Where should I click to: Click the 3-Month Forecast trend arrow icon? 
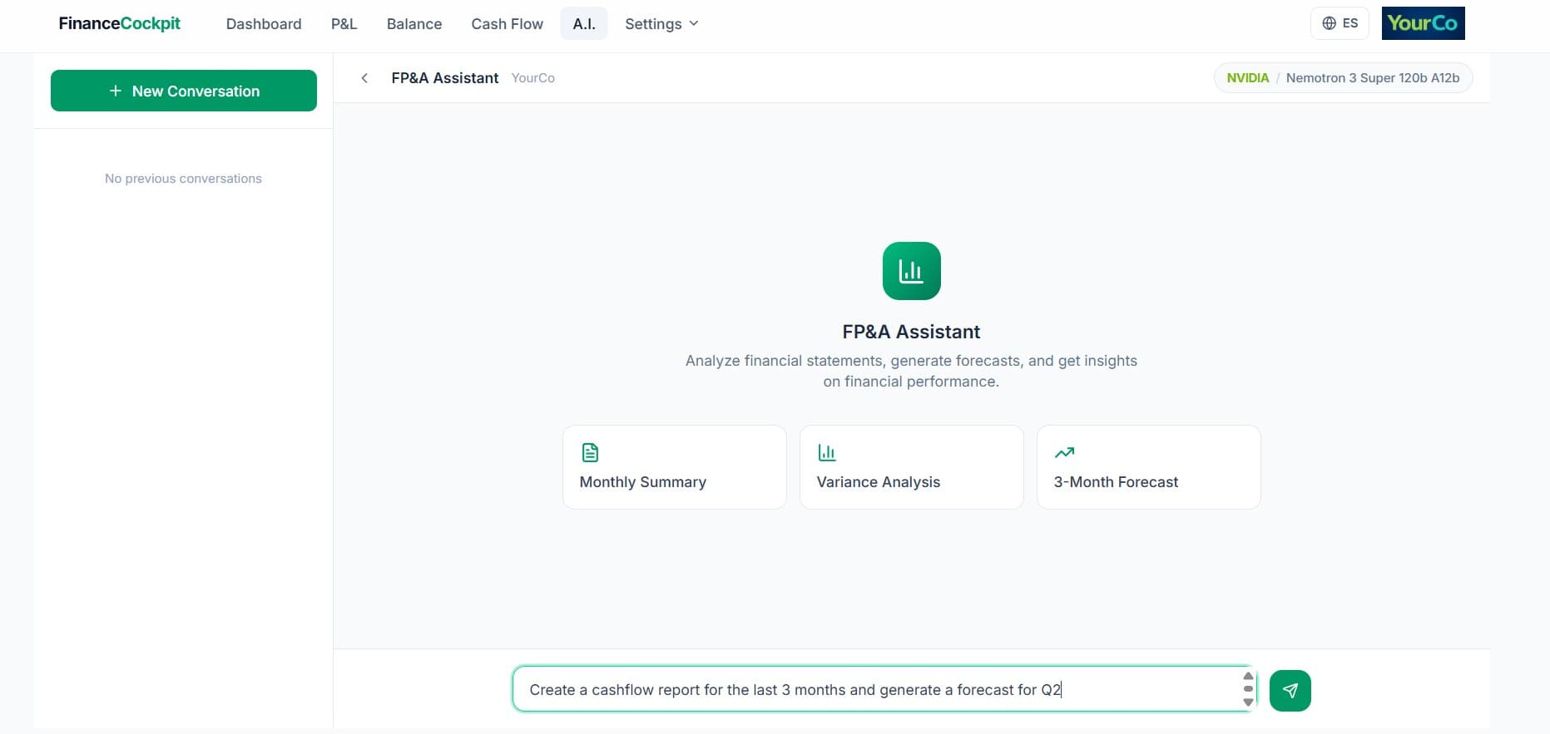pyautogui.click(x=1064, y=452)
